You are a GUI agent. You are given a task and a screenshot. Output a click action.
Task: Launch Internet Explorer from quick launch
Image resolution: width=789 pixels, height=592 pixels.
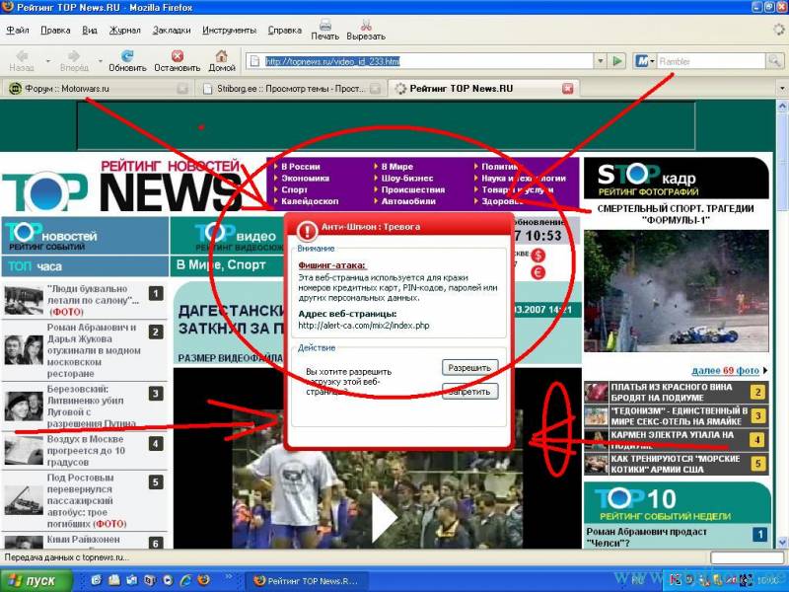click(x=185, y=580)
